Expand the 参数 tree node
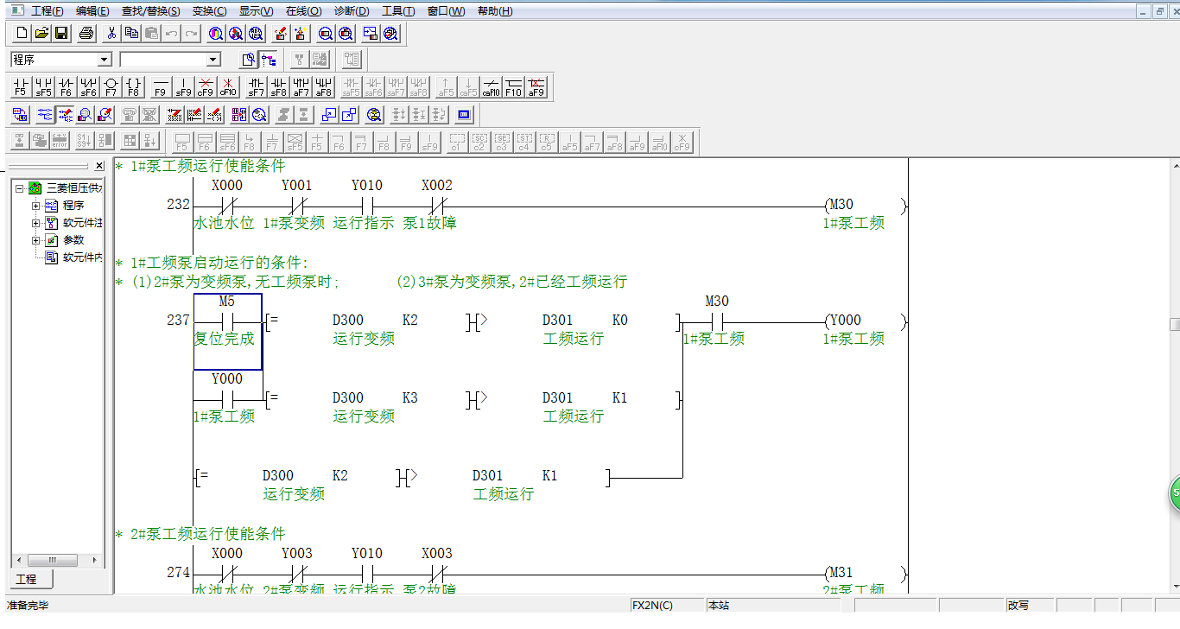The image size is (1180, 629). (x=36, y=240)
